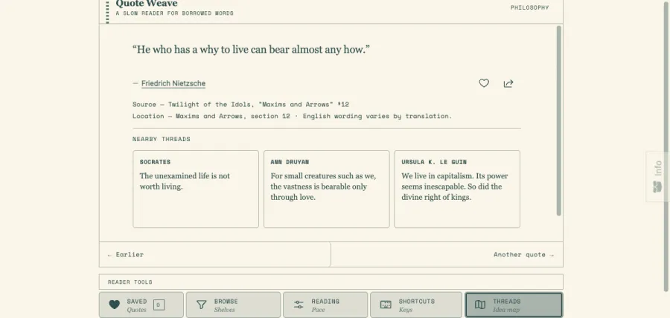Click the Info tab icon
This screenshot has height=318, width=670.
657,186
